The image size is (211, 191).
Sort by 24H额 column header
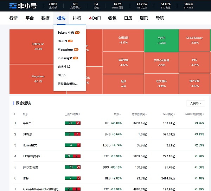[x=169, y=114]
